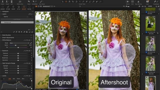Viewport: 160px width, 90px height.
Task: Switch to the Refine tool tab
Action: (29, 8)
